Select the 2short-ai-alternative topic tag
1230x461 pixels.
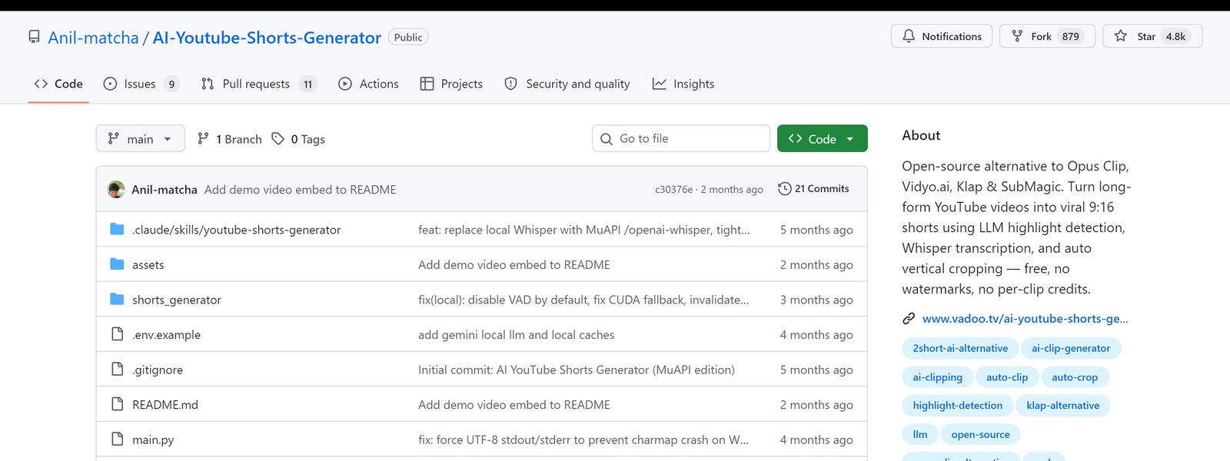coord(960,348)
